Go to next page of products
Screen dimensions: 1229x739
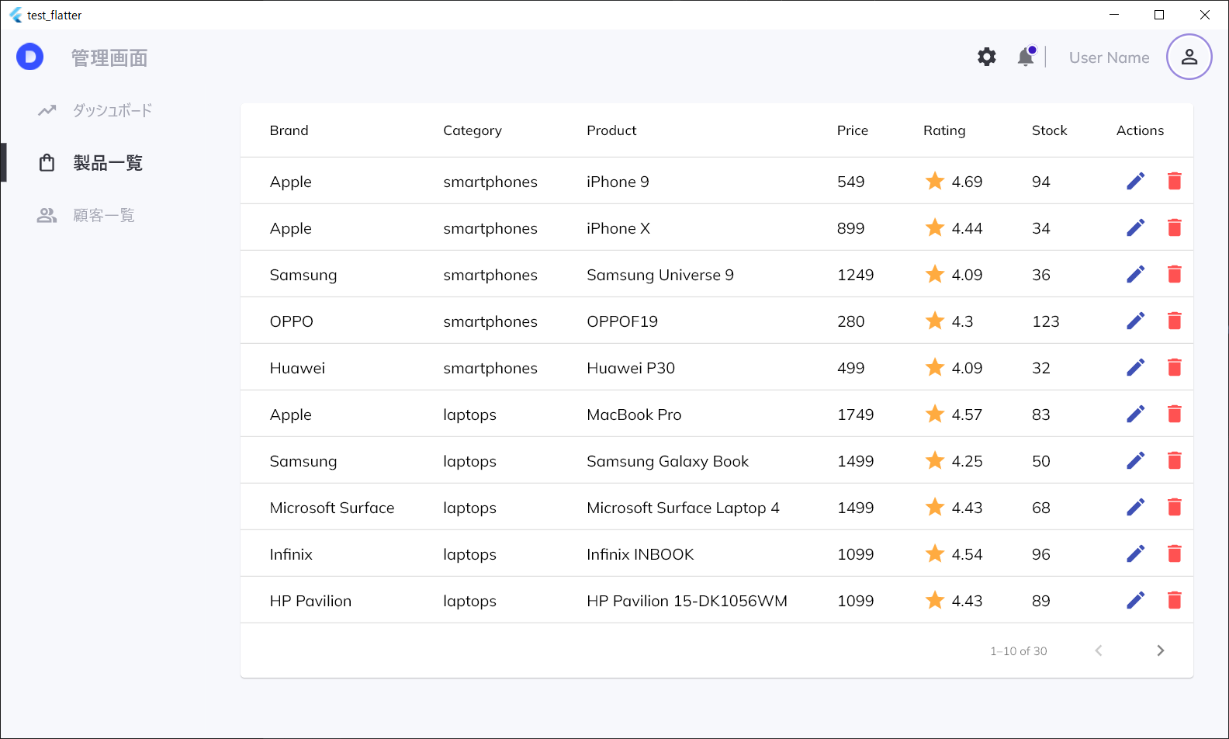point(1160,651)
